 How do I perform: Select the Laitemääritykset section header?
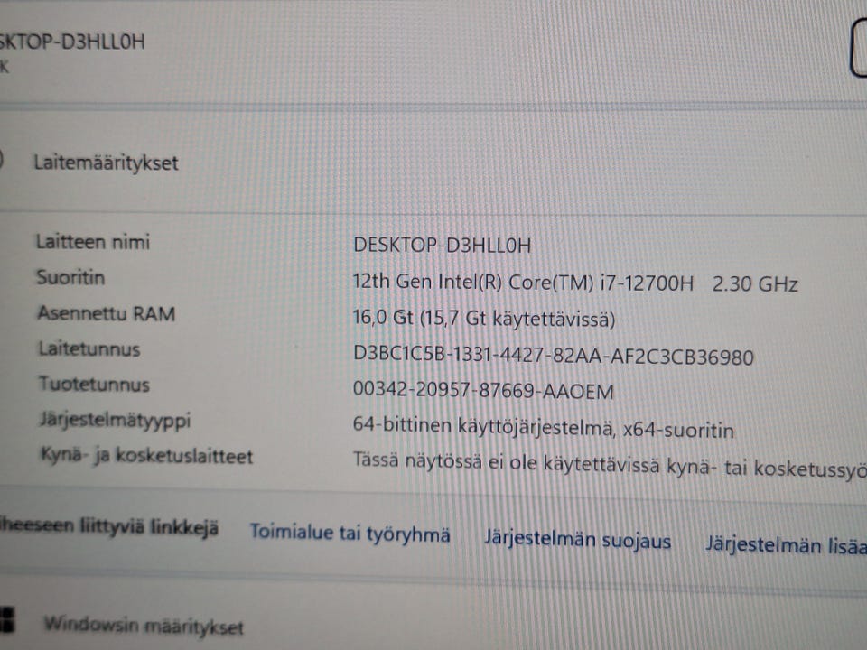point(107,163)
